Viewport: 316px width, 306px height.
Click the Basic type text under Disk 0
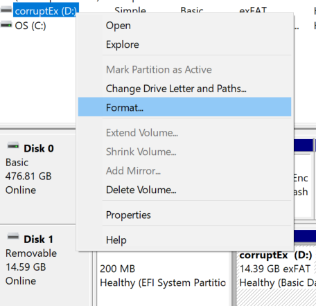[17, 163]
